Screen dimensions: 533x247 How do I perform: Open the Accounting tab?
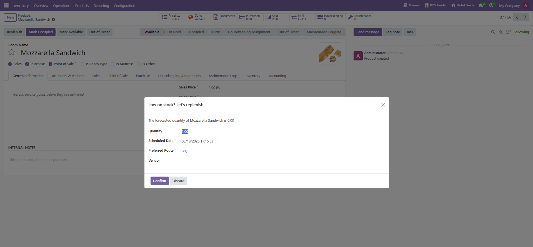click(277, 76)
